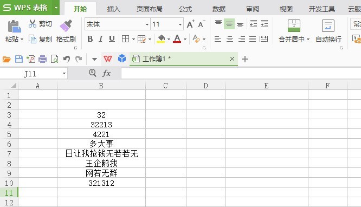Select the Format Painter brush
This screenshot has height=207, width=361.
[x=66, y=25]
